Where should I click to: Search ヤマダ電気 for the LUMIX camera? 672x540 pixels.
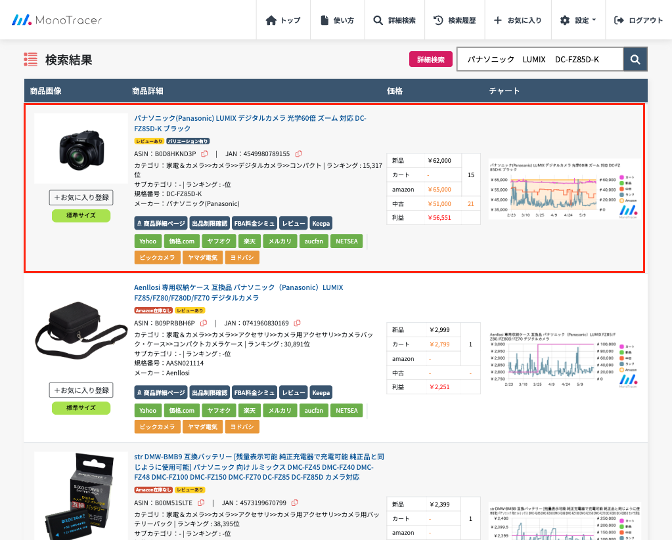click(x=203, y=257)
